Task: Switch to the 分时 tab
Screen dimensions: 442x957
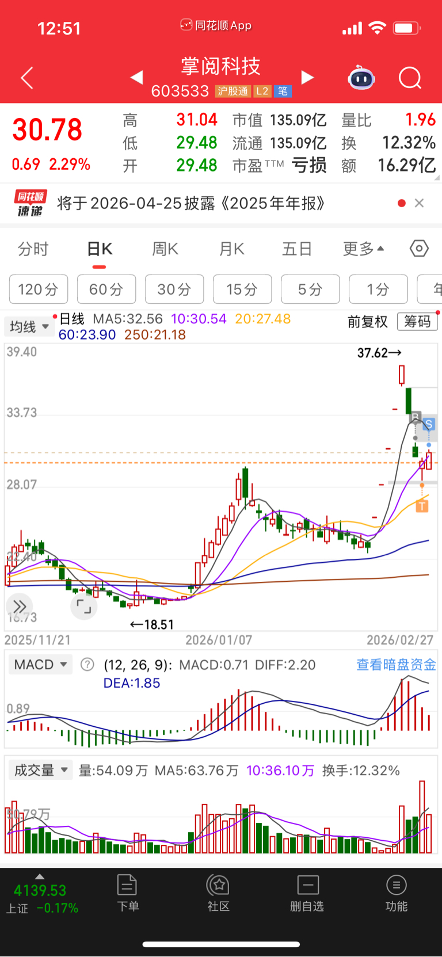Action: click(33, 249)
